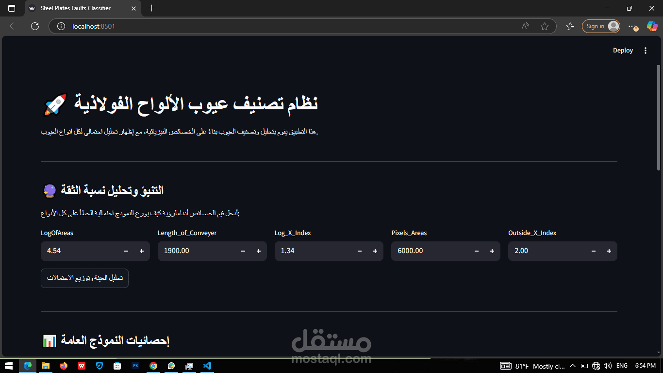
Task: Click the Copilot icon in the browser toolbar
Action: 652,26
